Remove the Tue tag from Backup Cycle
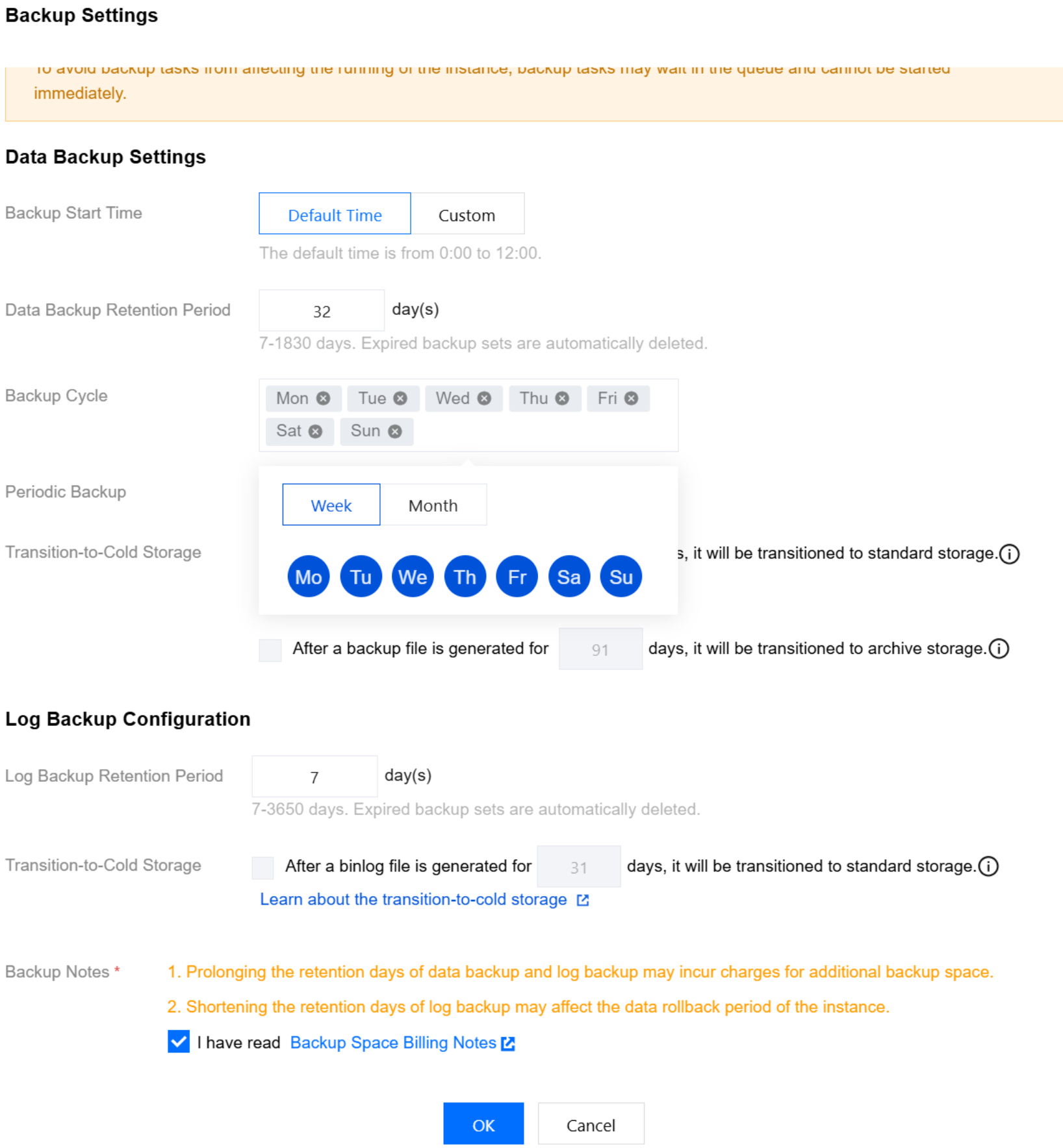Viewport: 1063px width, 1148px height. 400,399
